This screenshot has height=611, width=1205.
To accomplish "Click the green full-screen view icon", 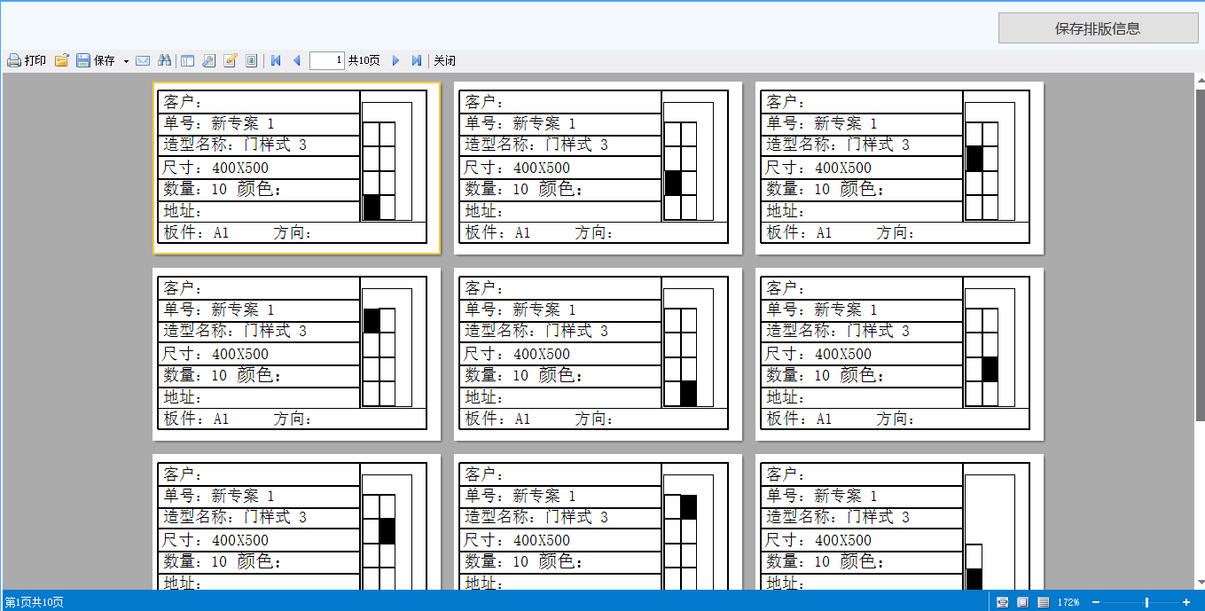I will pyautogui.click(x=252, y=60).
